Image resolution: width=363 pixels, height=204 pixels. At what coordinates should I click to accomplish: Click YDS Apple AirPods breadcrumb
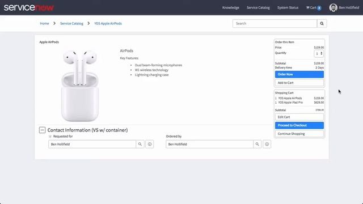pyautogui.click(x=108, y=23)
